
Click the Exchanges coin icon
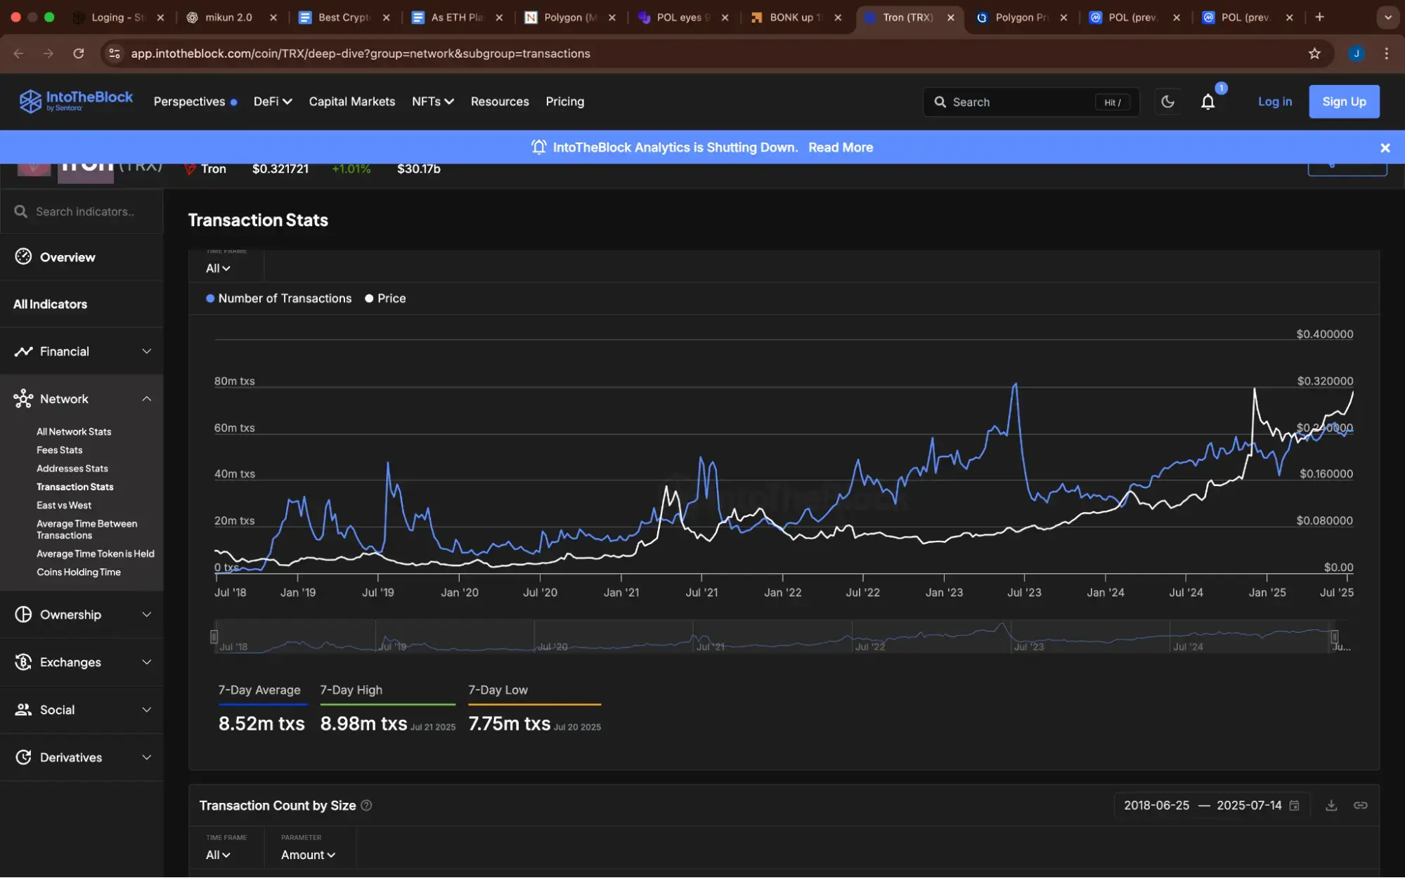click(x=23, y=662)
